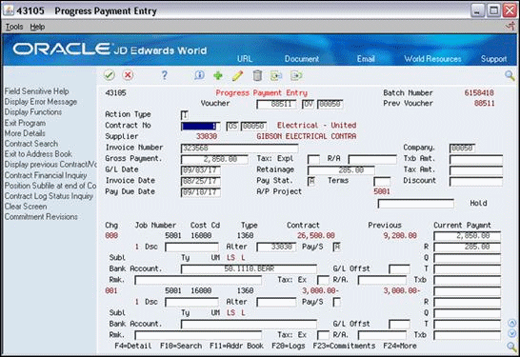
Task: Open Contract Log Status Inquiry
Action: 49,196
